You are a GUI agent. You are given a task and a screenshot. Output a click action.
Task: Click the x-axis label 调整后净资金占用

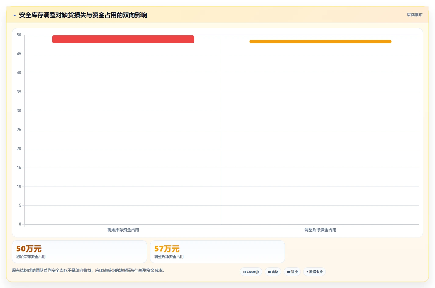[320, 230]
